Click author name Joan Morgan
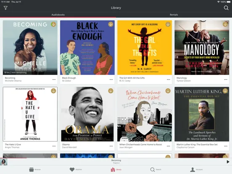The width and height of the screenshot is (232, 174). [126, 148]
